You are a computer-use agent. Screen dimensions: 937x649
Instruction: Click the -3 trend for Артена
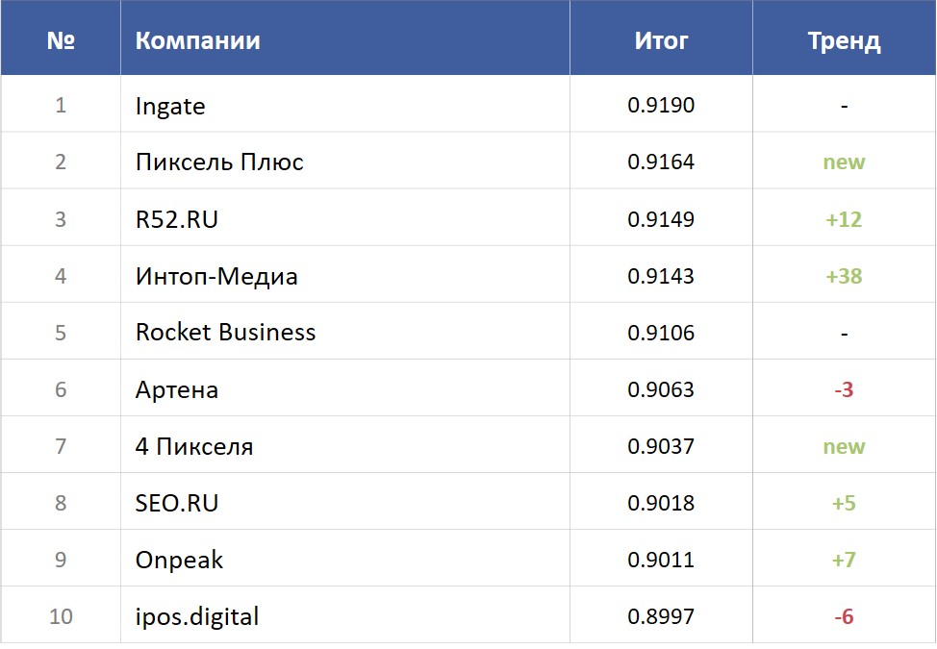click(x=844, y=390)
